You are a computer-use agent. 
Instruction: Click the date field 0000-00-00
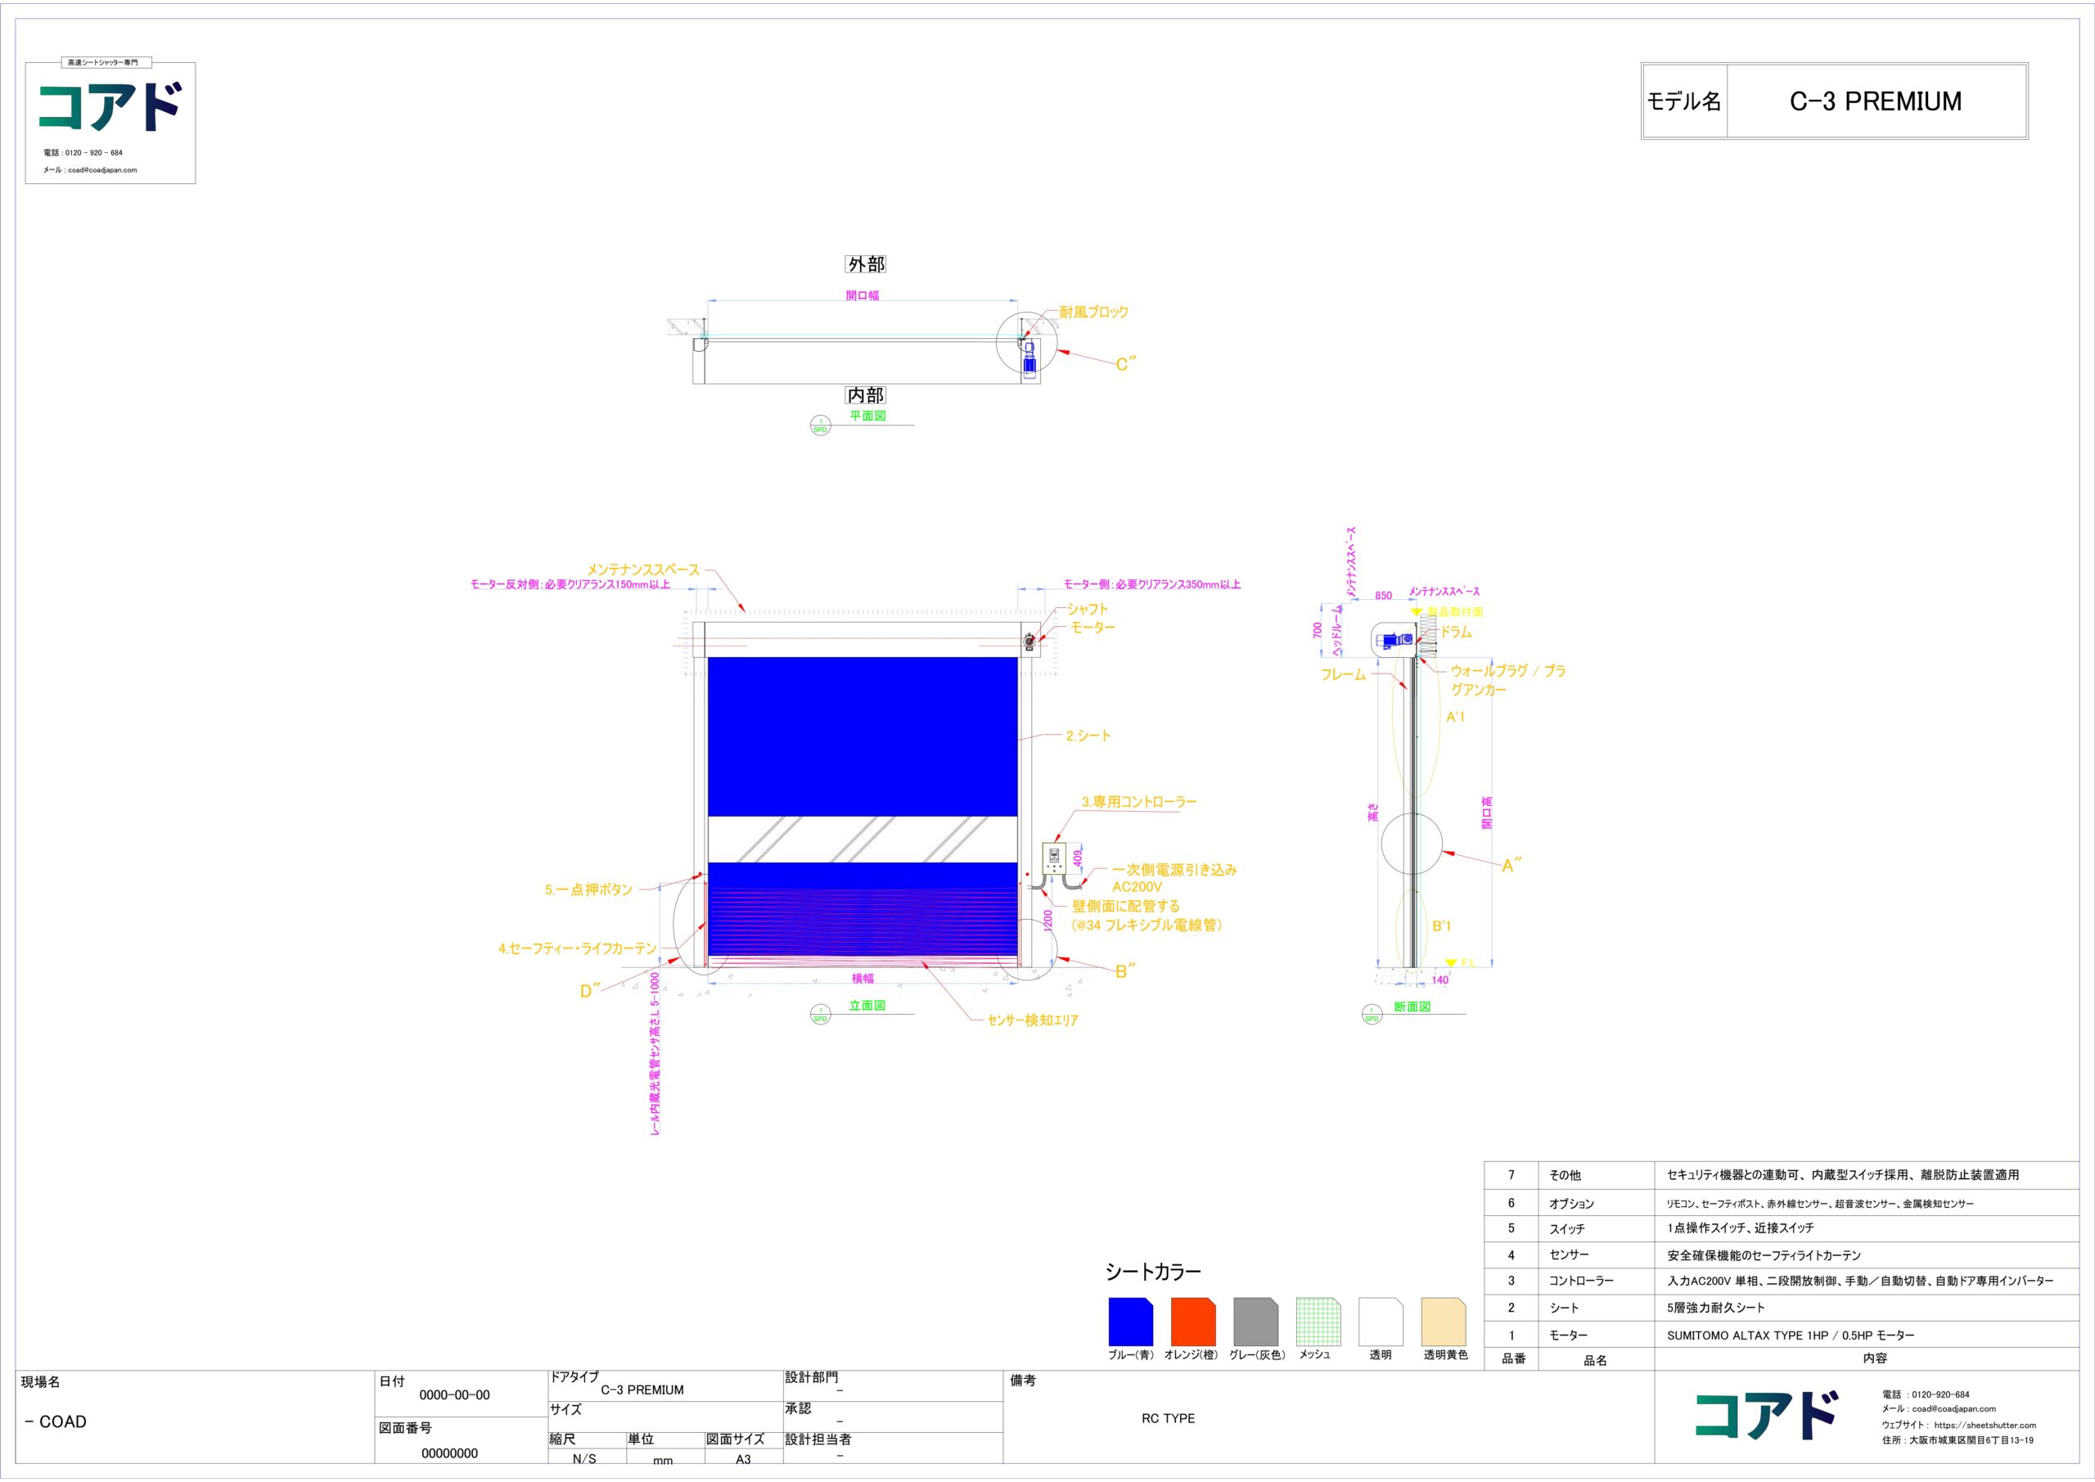click(x=454, y=1395)
